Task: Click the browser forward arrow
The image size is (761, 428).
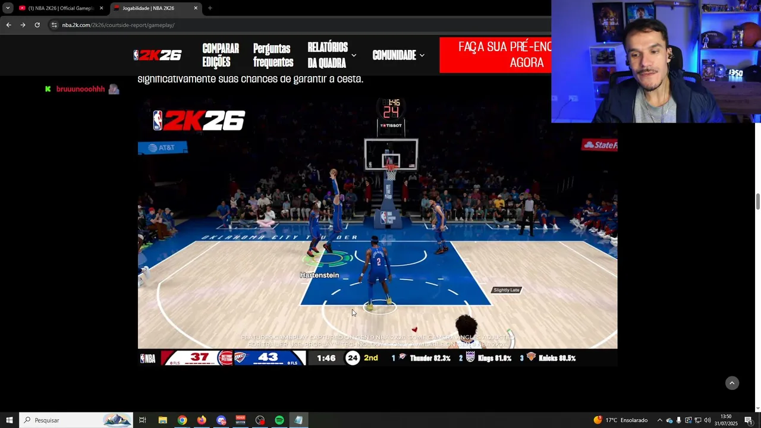Action: [23, 25]
